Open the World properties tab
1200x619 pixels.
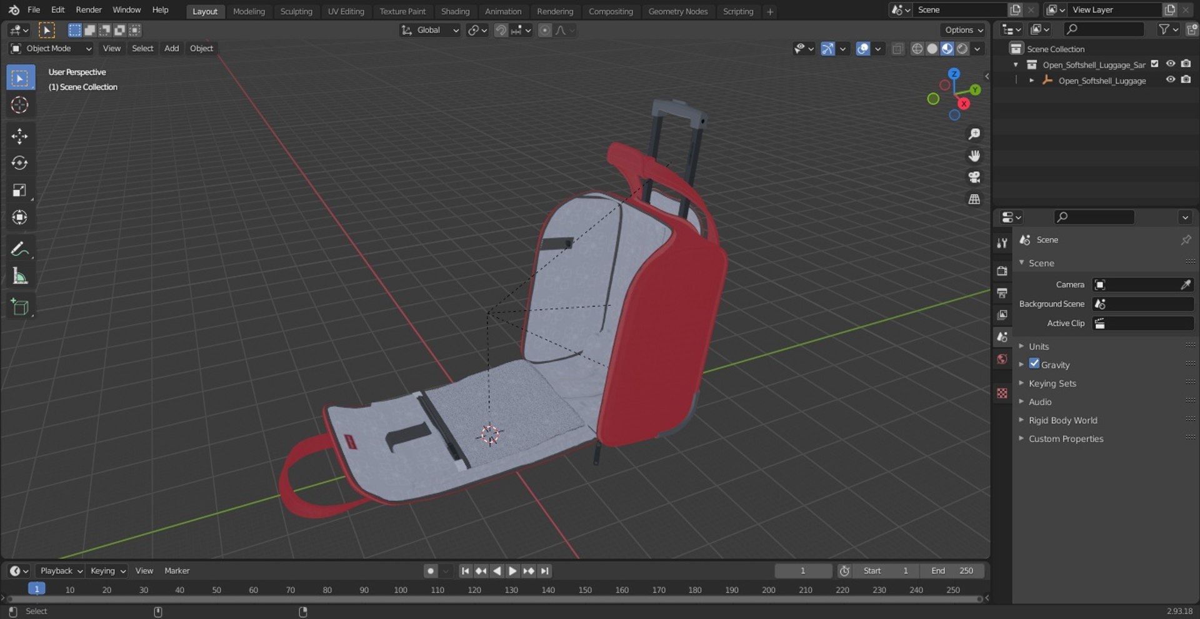[1002, 359]
